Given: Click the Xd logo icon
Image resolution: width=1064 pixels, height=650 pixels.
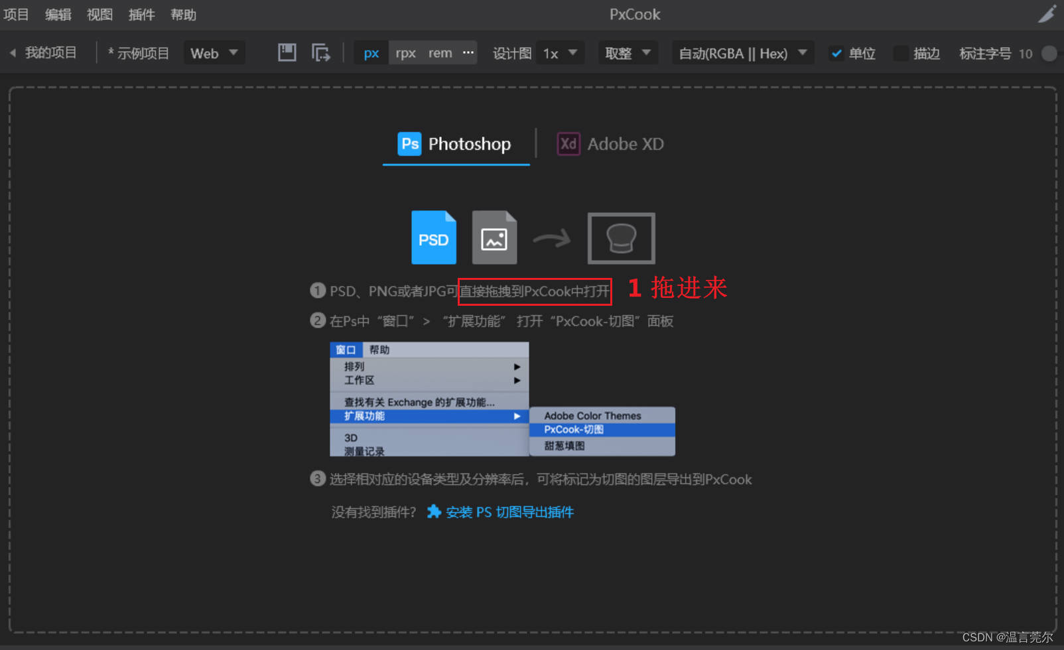Looking at the screenshot, I should [568, 144].
